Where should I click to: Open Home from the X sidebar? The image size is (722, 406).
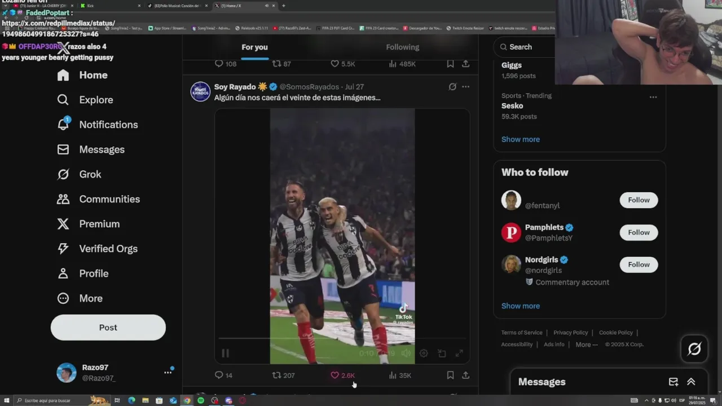pos(82,75)
